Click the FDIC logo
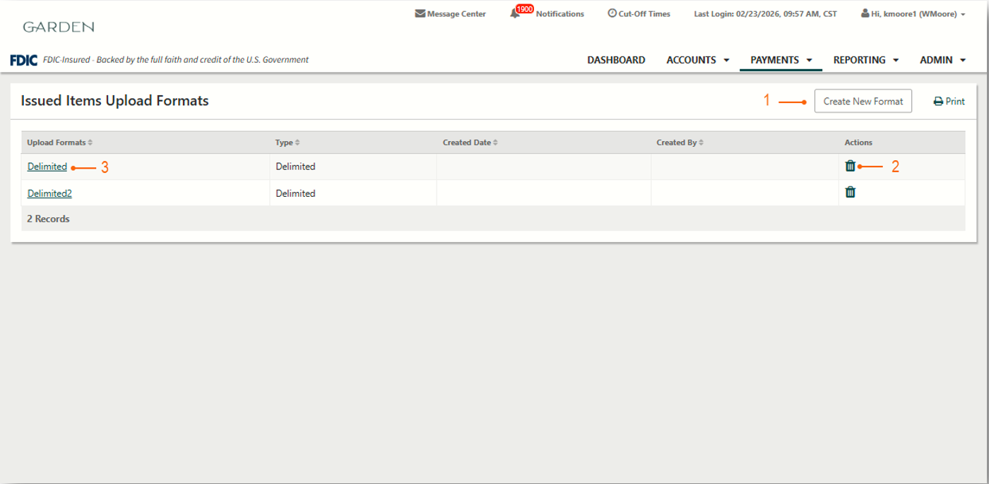This screenshot has height=484, width=989. (x=23, y=60)
